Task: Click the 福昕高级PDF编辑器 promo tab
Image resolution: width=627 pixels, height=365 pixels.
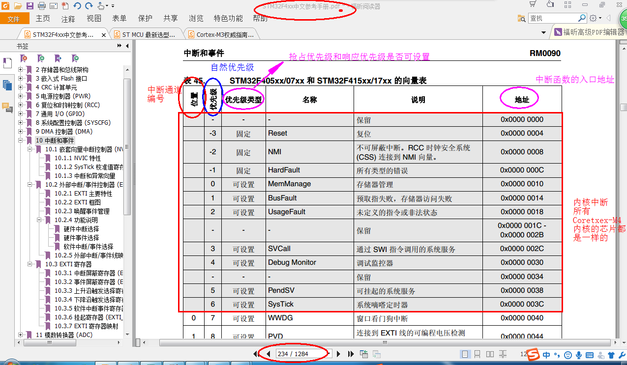Action: pyautogui.click(x=589, y=32)
